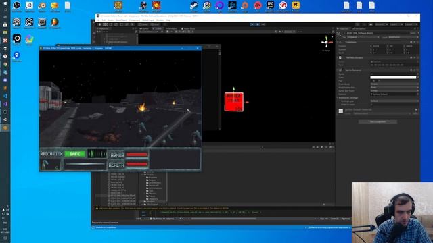Toggle the Center pivot mode button

click(x=143, y=24)
